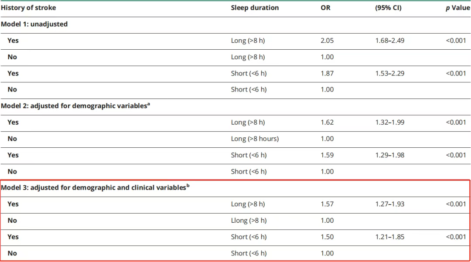Click the OR value 2.05
The width and height of the screenshot is (471, 262).
click(x=327, y=41)
